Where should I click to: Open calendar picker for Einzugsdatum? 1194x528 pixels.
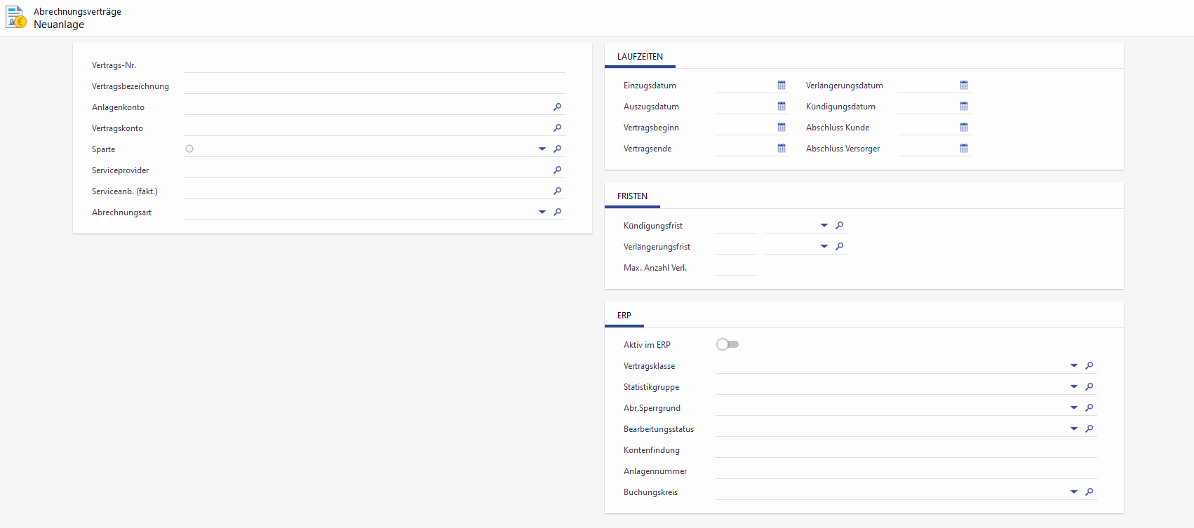(x=782, y=86)
